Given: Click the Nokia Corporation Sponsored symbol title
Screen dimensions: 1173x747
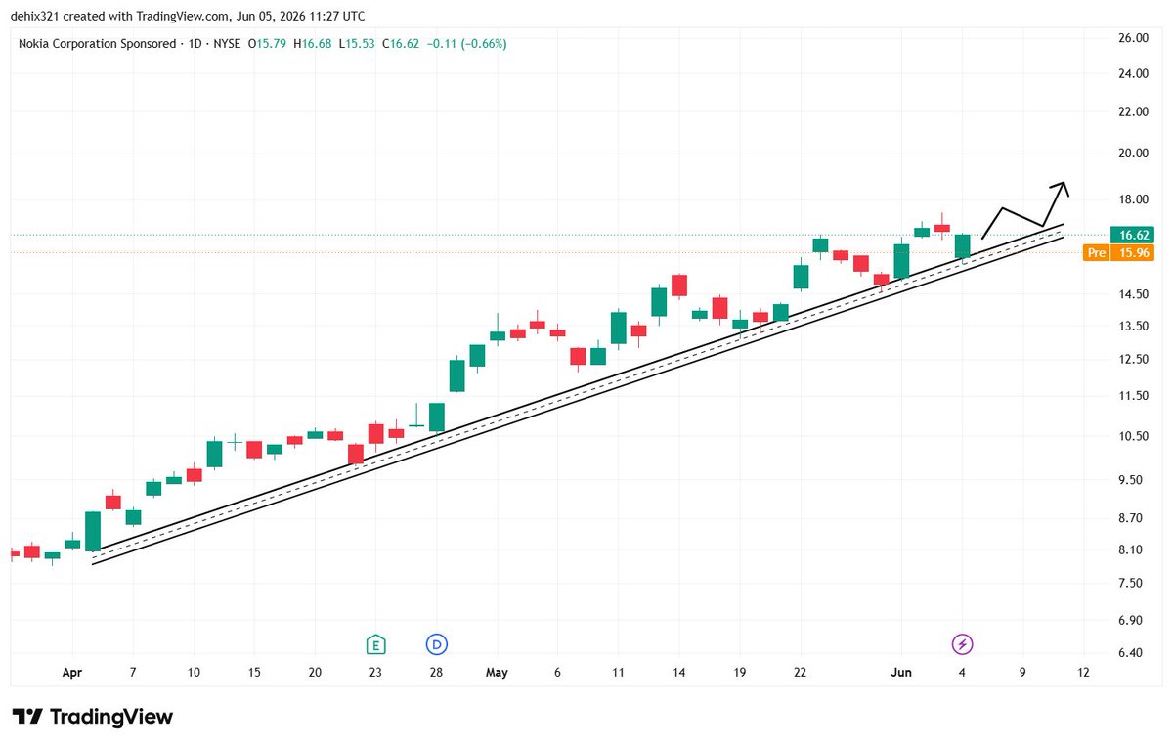Looking at the screenshot, I should pyautogui.click(x=98, y=44).
